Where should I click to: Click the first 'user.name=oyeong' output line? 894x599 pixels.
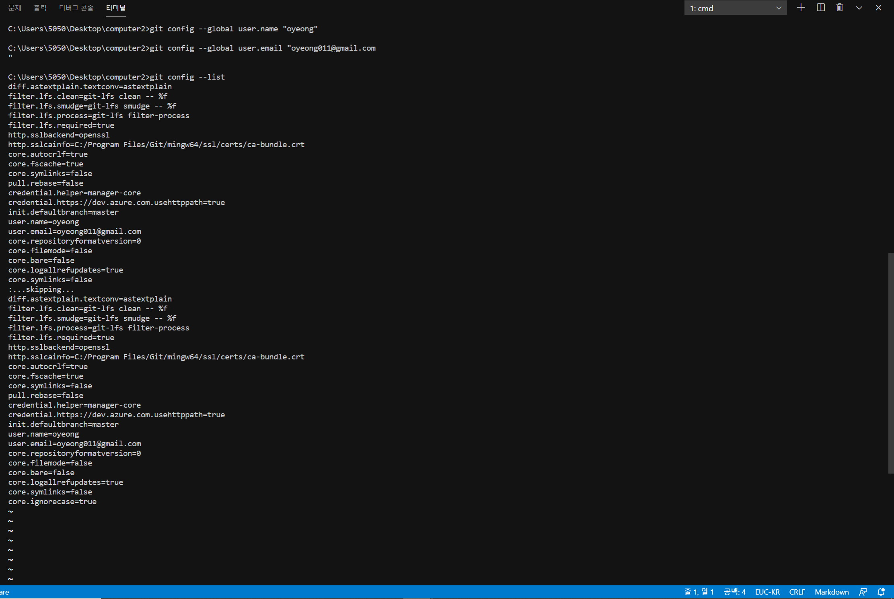coord(43,222)
